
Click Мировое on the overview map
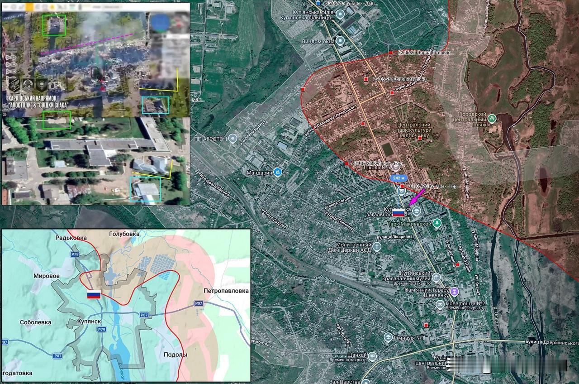point(47,275)
